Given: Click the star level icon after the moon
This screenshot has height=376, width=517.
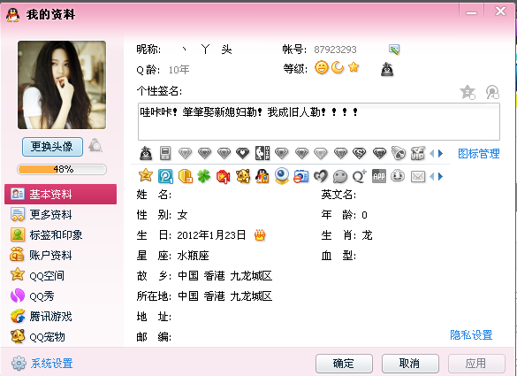Looking at the screenshot, I should pos(354,67).
